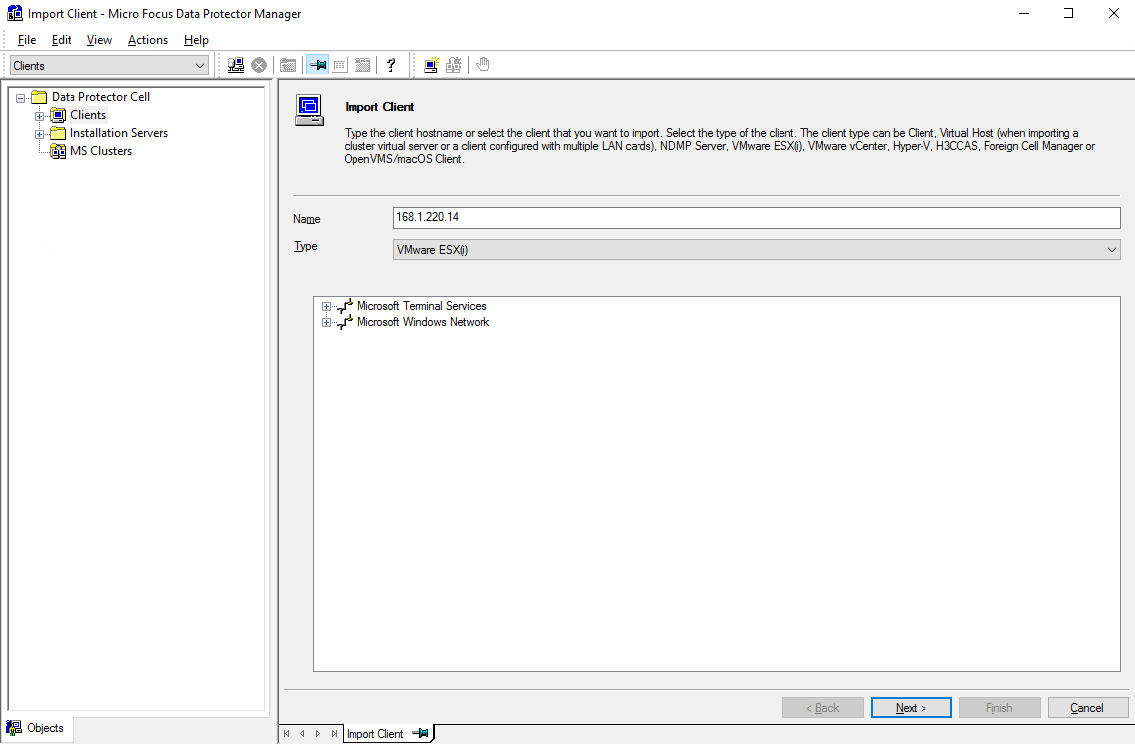The image size is (1135, 744).
Task: Click the Data Protector title bar app icon
Action: 14,13
